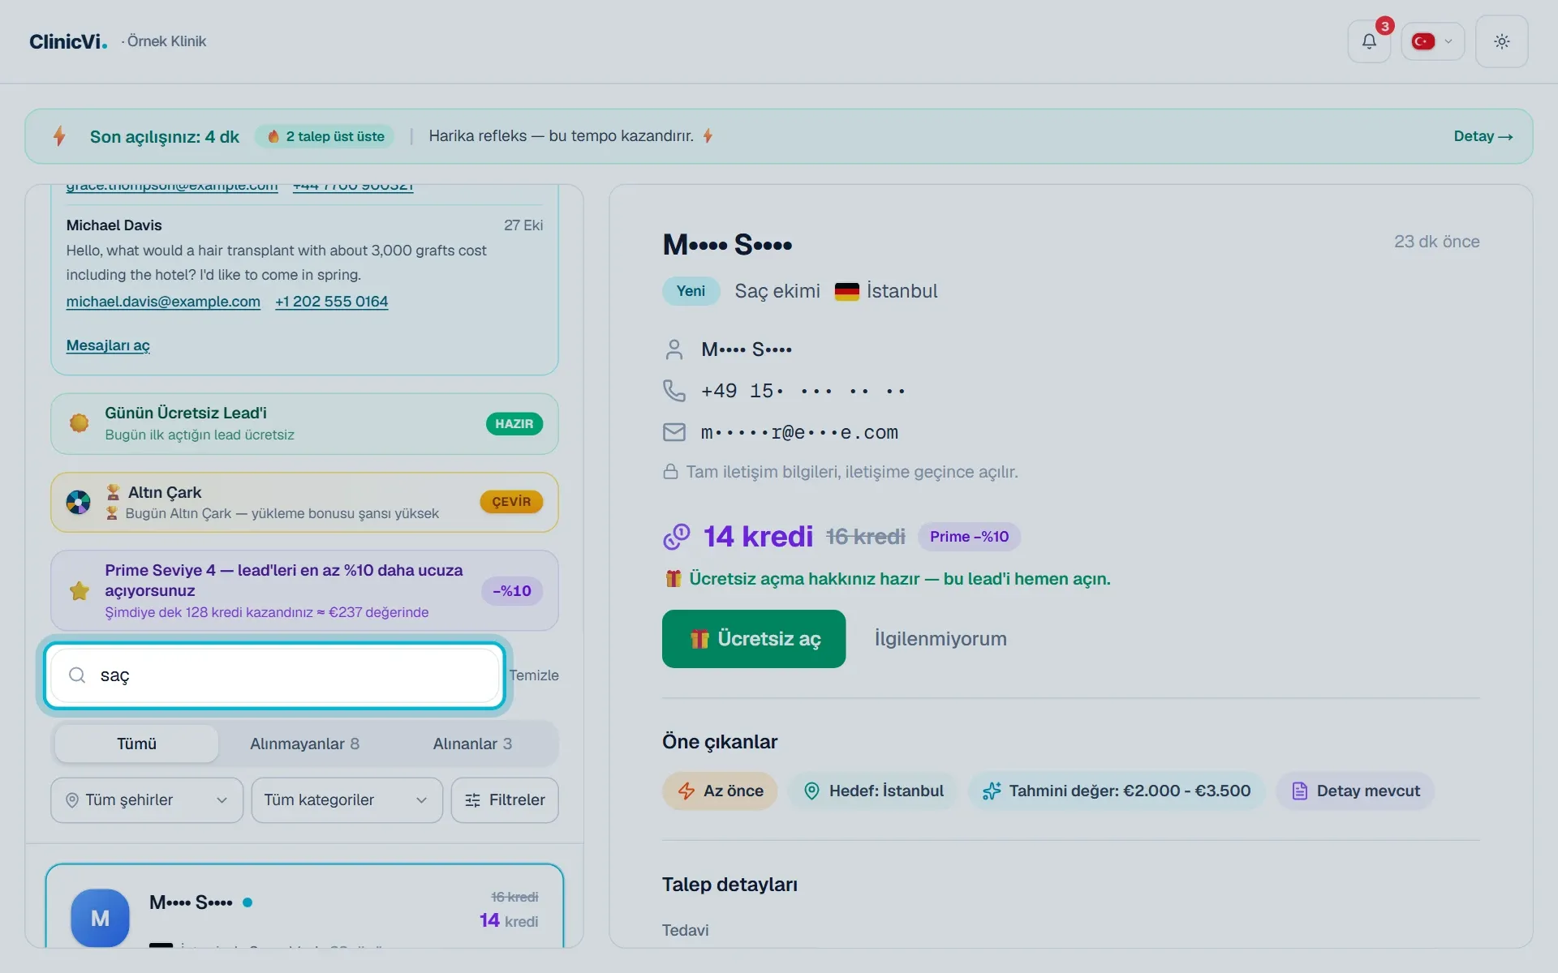Focus the search field containing saç
1558x973 pixels.
pyautogui.click(x=274, y=675)
